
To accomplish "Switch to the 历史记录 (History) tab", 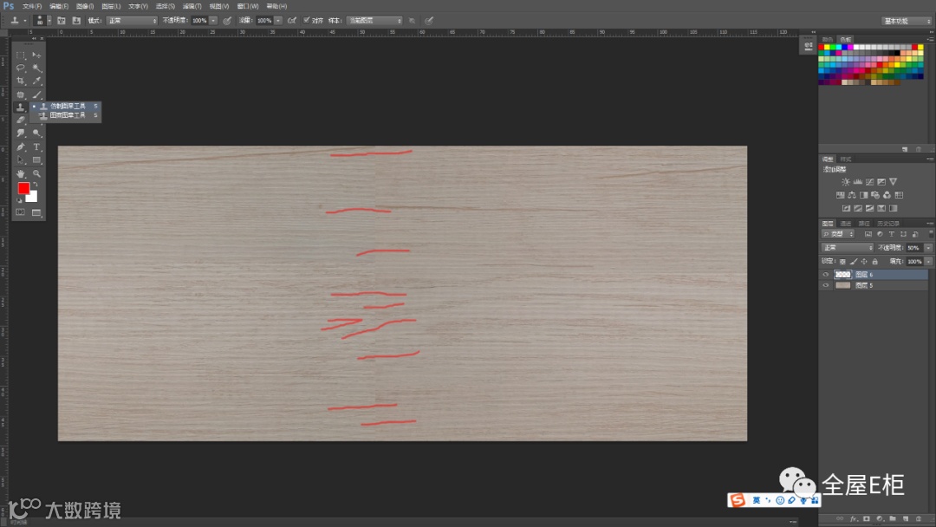I will tap(888, 224).
